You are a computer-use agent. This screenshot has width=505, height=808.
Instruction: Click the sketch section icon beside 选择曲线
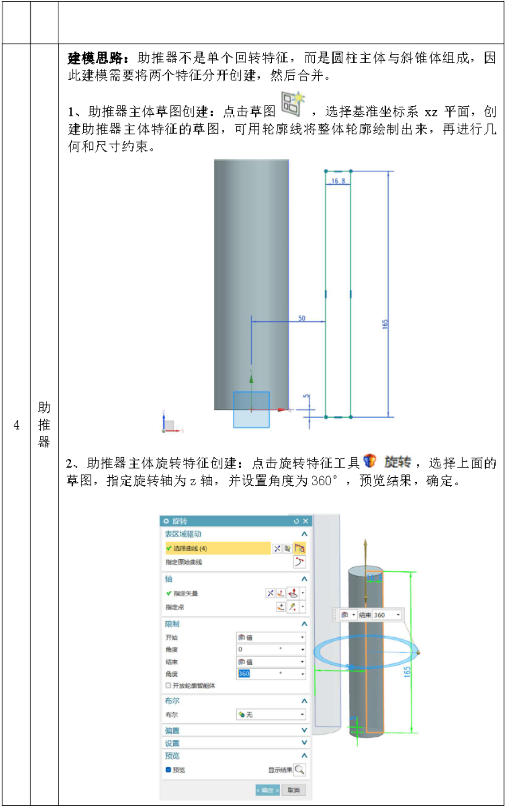click(x=277, y=548)
